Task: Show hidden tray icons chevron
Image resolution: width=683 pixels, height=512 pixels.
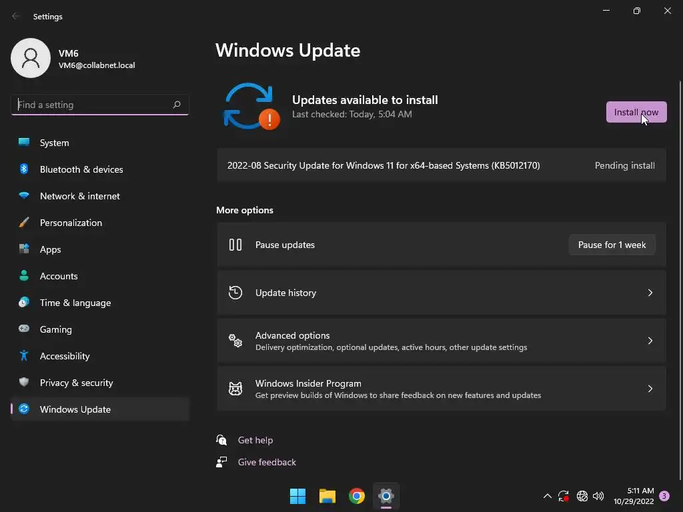Action: [x=548, y=496]
